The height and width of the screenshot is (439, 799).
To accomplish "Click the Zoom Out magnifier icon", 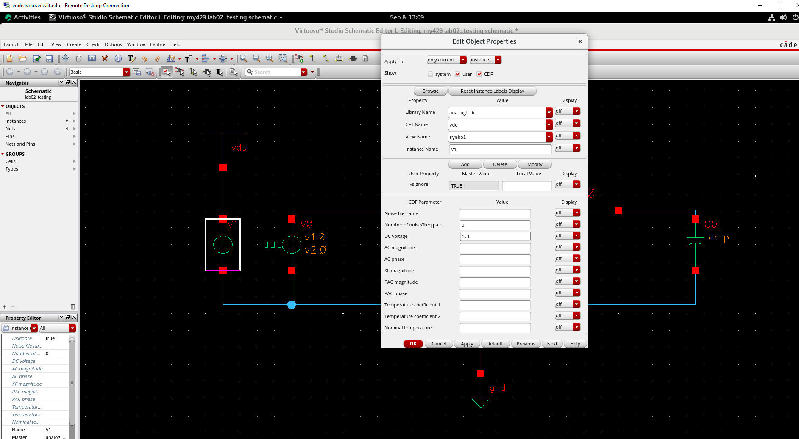I will [256, 58].
